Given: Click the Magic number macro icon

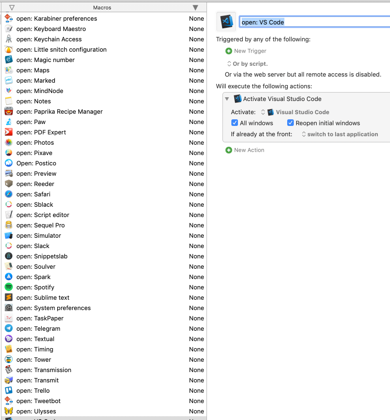Looking at the screenshot, I should point(9,60).
